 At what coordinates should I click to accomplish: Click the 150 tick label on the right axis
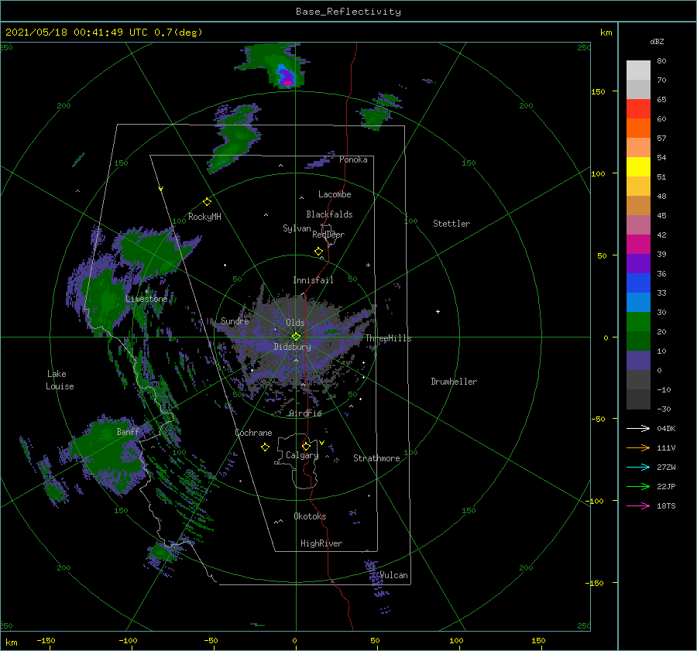pyautogui.click(x=598, y=91)
